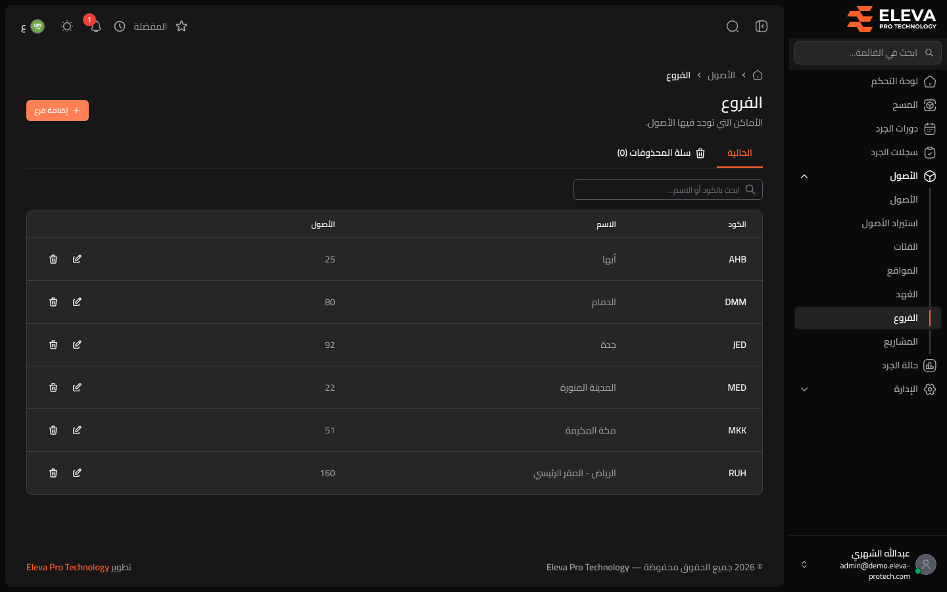Delete the RUH branch row

[x=53, y=473]
